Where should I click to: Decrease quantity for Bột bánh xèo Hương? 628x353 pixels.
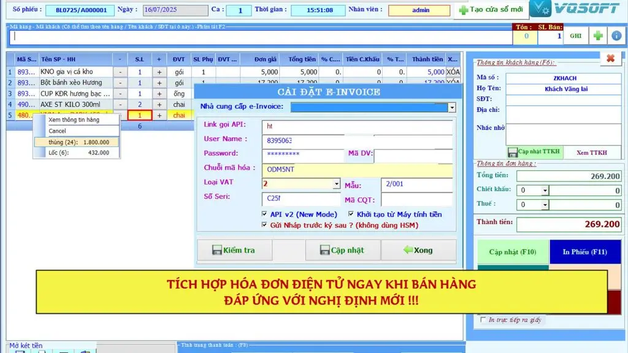coord(120,83)
